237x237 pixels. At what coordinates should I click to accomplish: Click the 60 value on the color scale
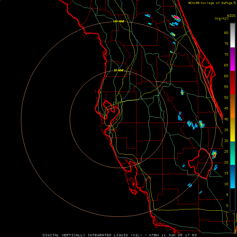click(226, 76)
